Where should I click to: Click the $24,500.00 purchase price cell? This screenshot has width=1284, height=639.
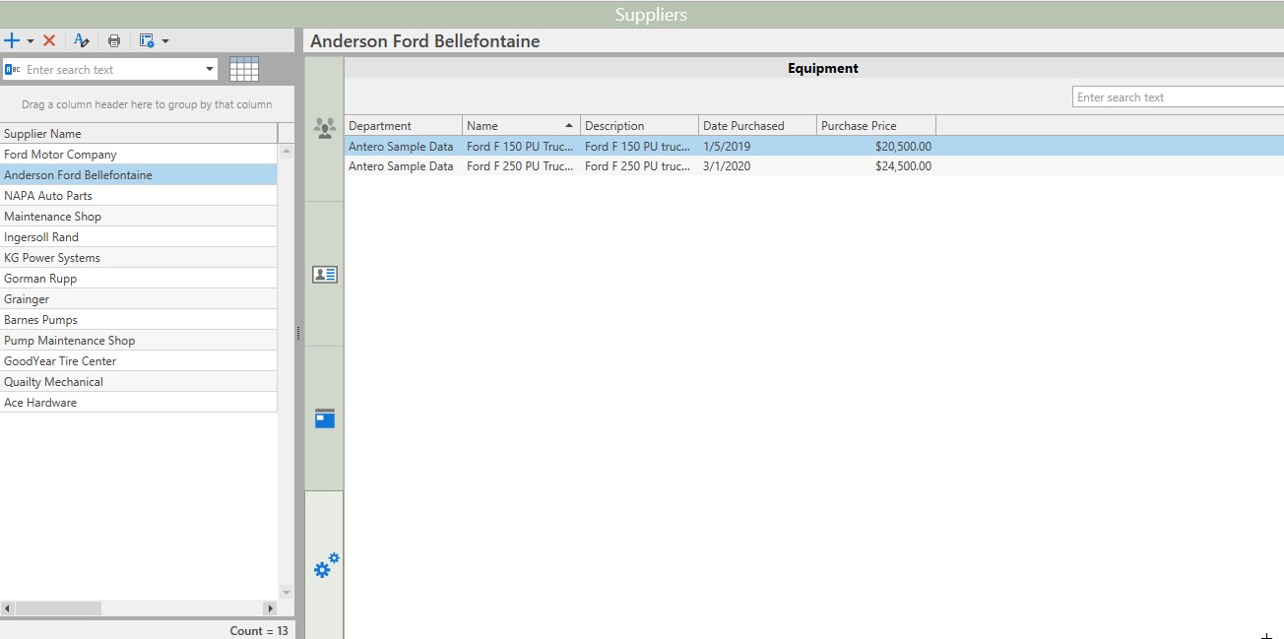pyautogui.click(x=876, y=166)
